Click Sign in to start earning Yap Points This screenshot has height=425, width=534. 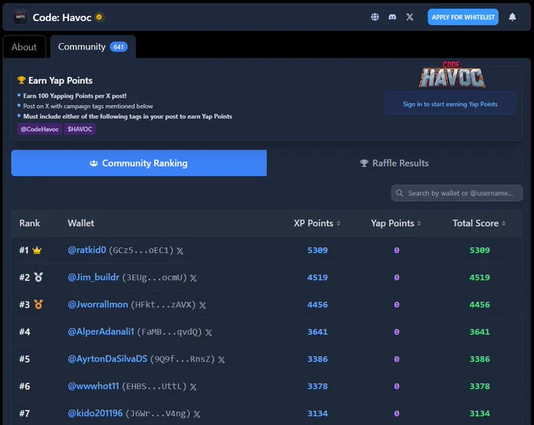(450, 104)
